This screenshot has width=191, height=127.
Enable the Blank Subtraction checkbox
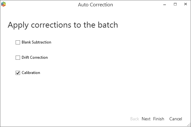tap(18, 42)
